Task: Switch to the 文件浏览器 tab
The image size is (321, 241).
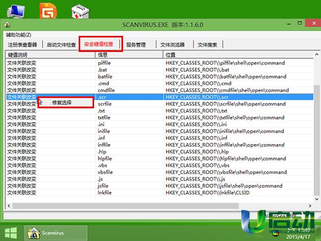Action: [x=172, y=44]
